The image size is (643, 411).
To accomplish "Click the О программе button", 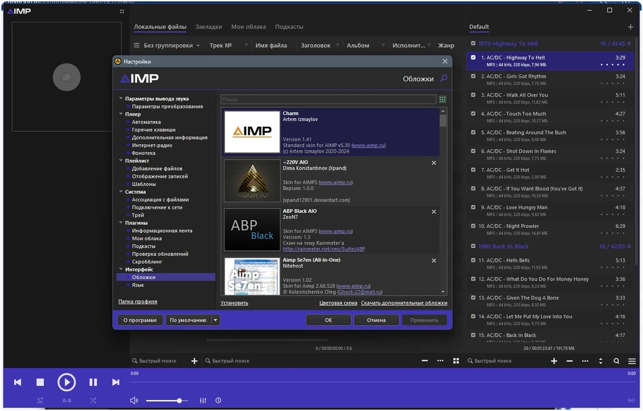I will [140, 320].
